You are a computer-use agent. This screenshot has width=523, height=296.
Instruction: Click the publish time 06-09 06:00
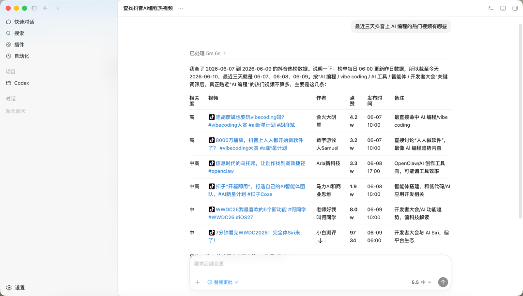pos(374,237)
